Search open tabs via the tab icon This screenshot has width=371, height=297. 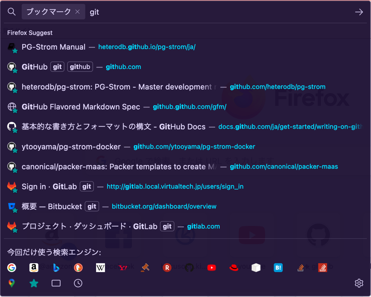pos(56,283)
